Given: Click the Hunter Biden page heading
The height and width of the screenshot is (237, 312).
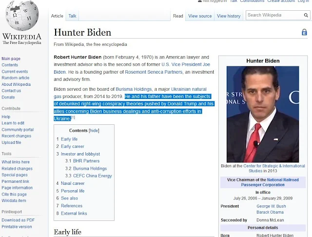Looking at the screenshot, I should tap(82, 32).
